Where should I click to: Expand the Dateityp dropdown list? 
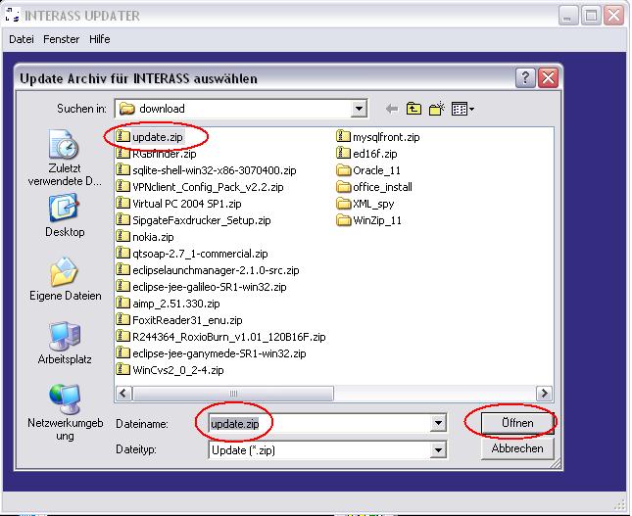[x=438, y=450]
